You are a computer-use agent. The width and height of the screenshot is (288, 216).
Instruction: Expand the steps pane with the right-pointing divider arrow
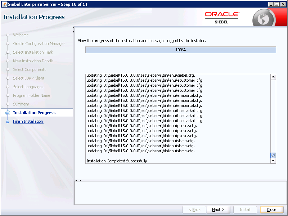pos(74,32)
